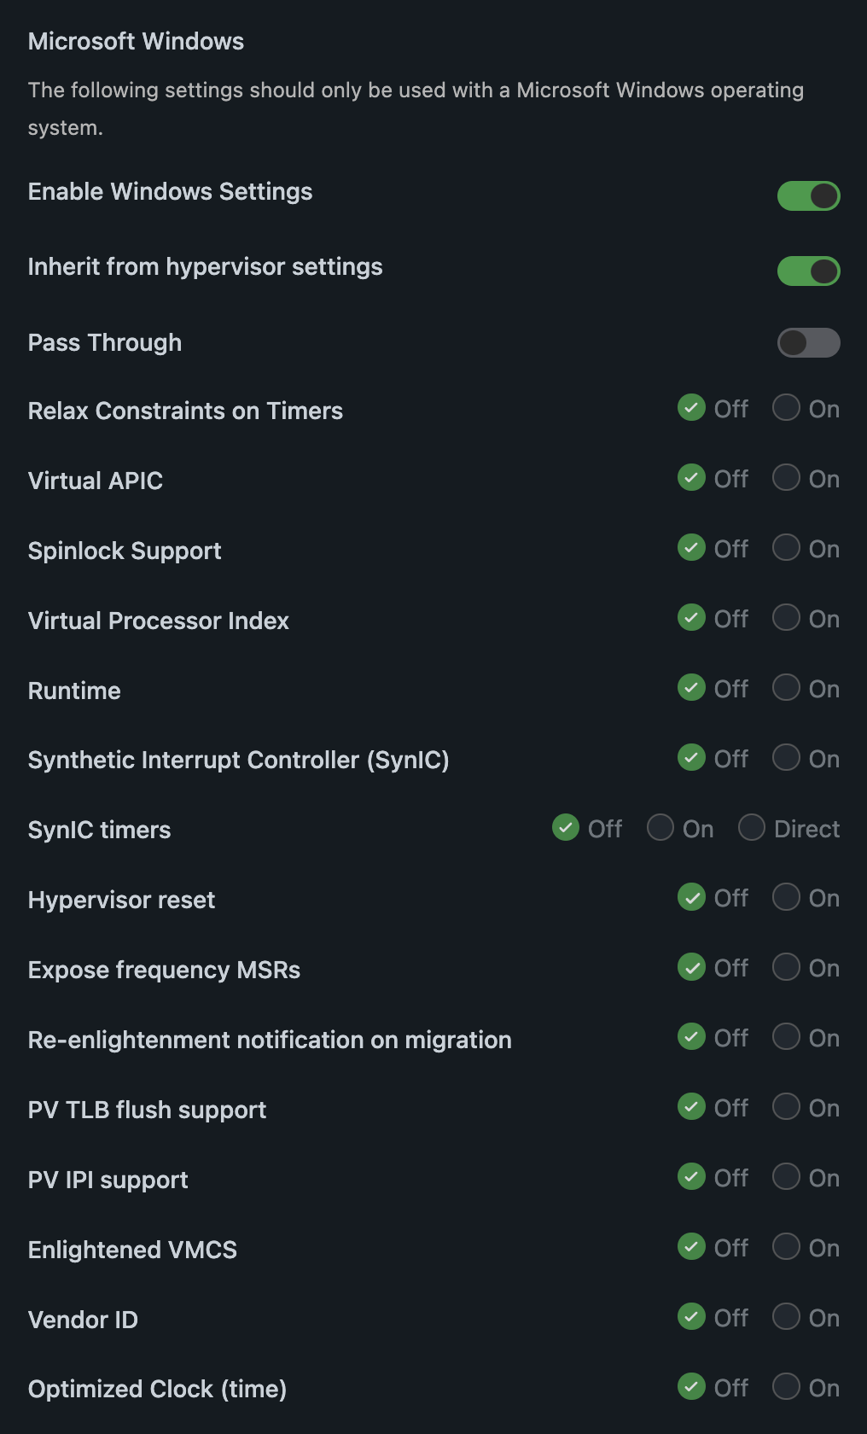Image resolution: width=867 pixels, height=1434 pixels.
Task: Choose Off for PV TLB flush support
Action: 691,1107
